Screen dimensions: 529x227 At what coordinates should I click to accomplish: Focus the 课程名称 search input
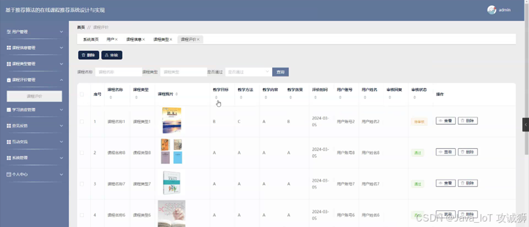click(119, 72)
